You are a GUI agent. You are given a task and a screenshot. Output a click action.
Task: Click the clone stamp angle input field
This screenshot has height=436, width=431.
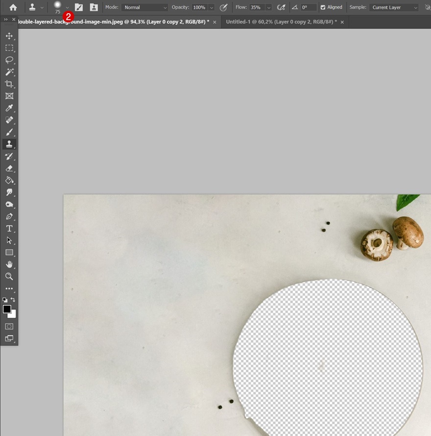(308, 7)
